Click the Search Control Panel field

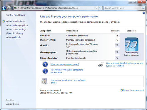(x=123, y=8)
